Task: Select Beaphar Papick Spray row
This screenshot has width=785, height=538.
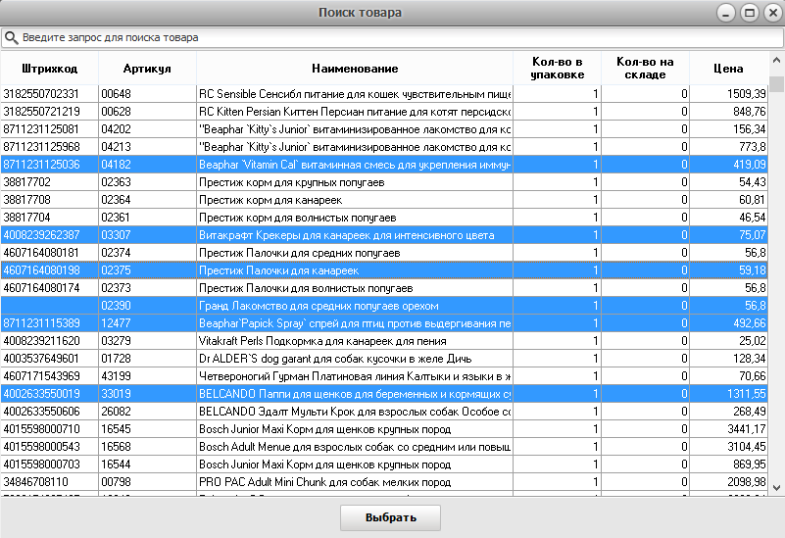Action: pos(384,323)
